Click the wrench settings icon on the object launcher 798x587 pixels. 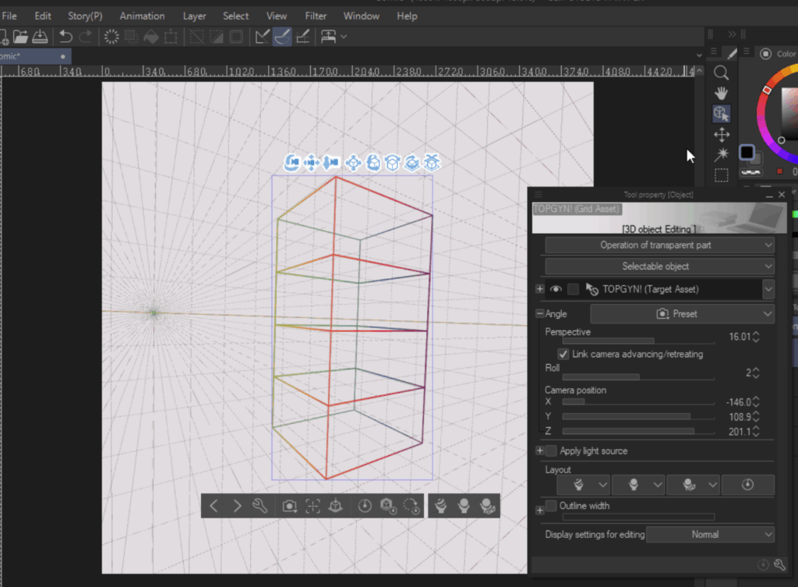(261, 506)
